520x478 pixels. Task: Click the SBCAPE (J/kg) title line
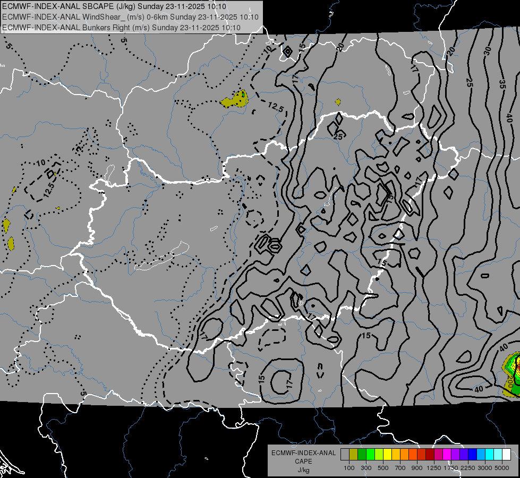[114, 6]
